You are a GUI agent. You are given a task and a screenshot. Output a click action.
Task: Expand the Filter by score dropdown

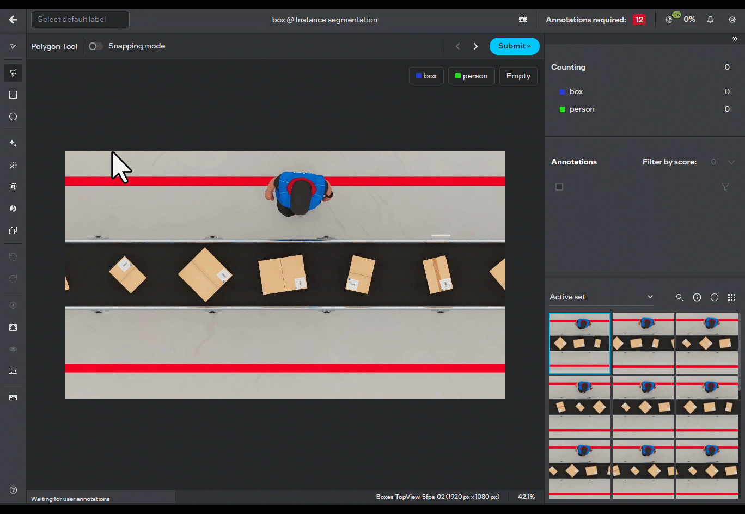point(731,162)
